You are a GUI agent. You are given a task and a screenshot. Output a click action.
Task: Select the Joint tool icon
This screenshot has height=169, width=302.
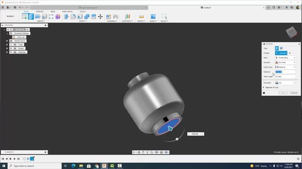pos(116,17)
